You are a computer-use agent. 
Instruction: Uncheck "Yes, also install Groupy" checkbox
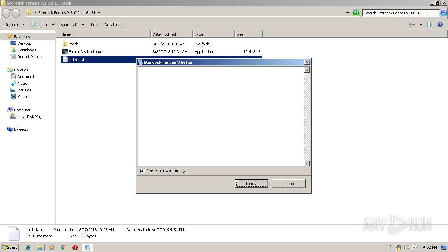pyautogui.click(x=142, y=171)
